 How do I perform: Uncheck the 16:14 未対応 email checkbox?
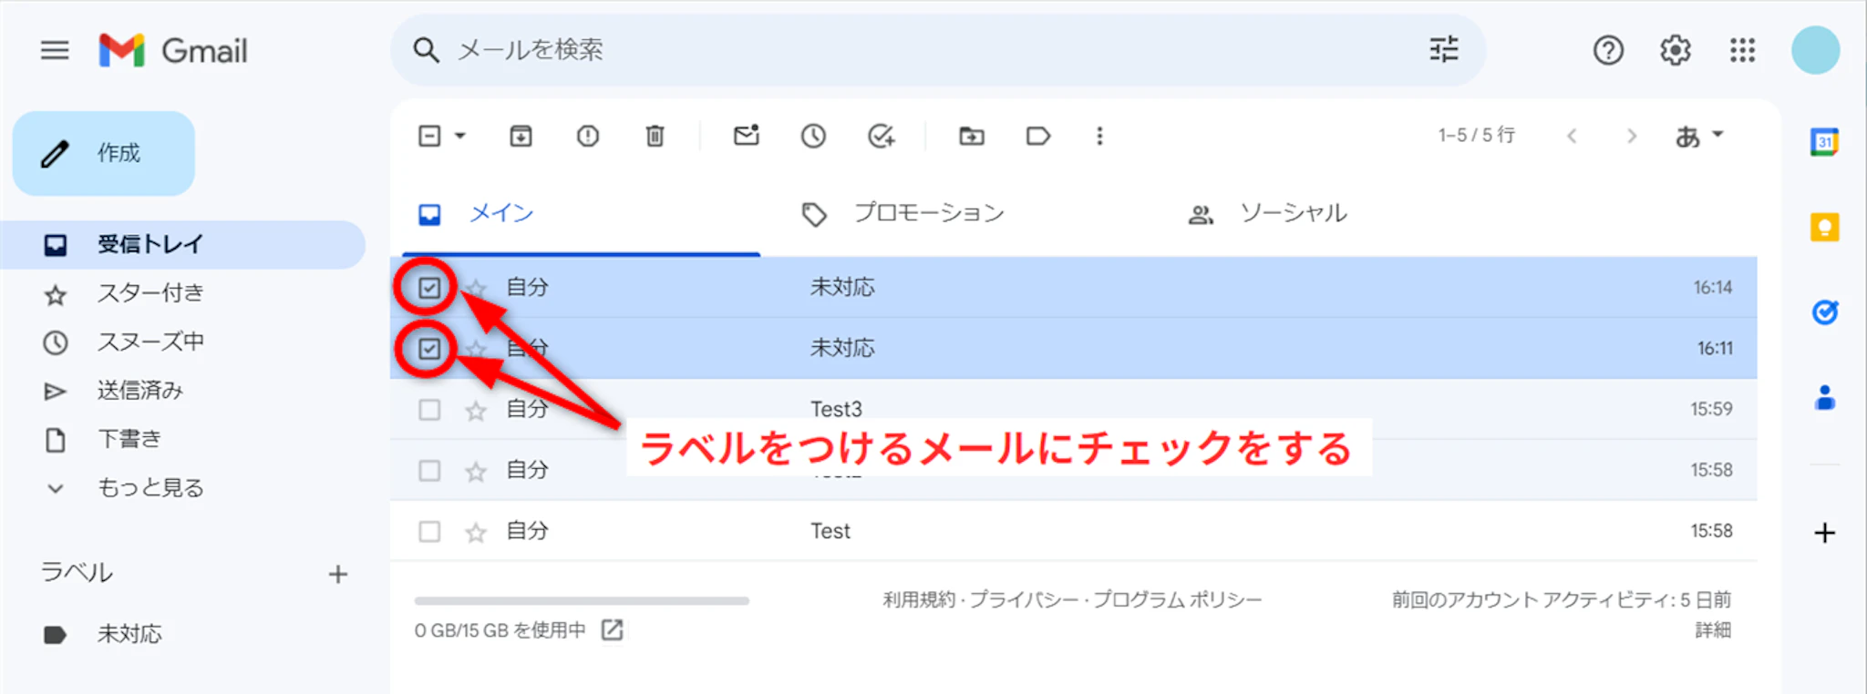coord(428,288)
